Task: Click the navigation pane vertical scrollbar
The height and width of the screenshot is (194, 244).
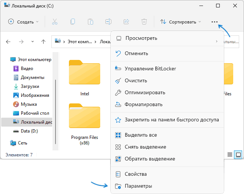Action: pyautogui.click(x=56, y=112)
